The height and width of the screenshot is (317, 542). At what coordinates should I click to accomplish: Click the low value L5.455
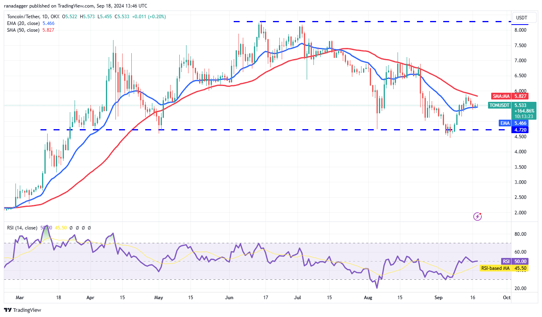click(105, 17)
